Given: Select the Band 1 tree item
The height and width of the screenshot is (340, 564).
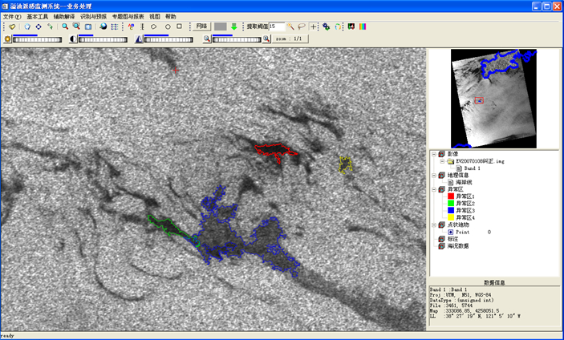Looking at the screenshot, I should pyautogui.click(x=472, y=168).
